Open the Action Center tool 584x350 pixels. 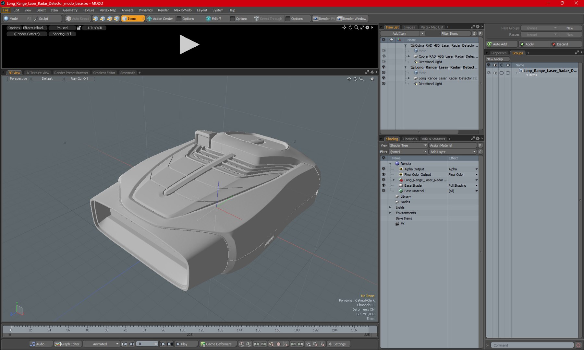pyautogui.click(x=160, y=19)
